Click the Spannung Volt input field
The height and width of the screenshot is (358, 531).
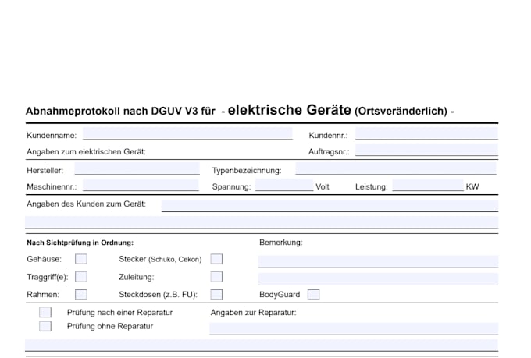tap(284, 185)
